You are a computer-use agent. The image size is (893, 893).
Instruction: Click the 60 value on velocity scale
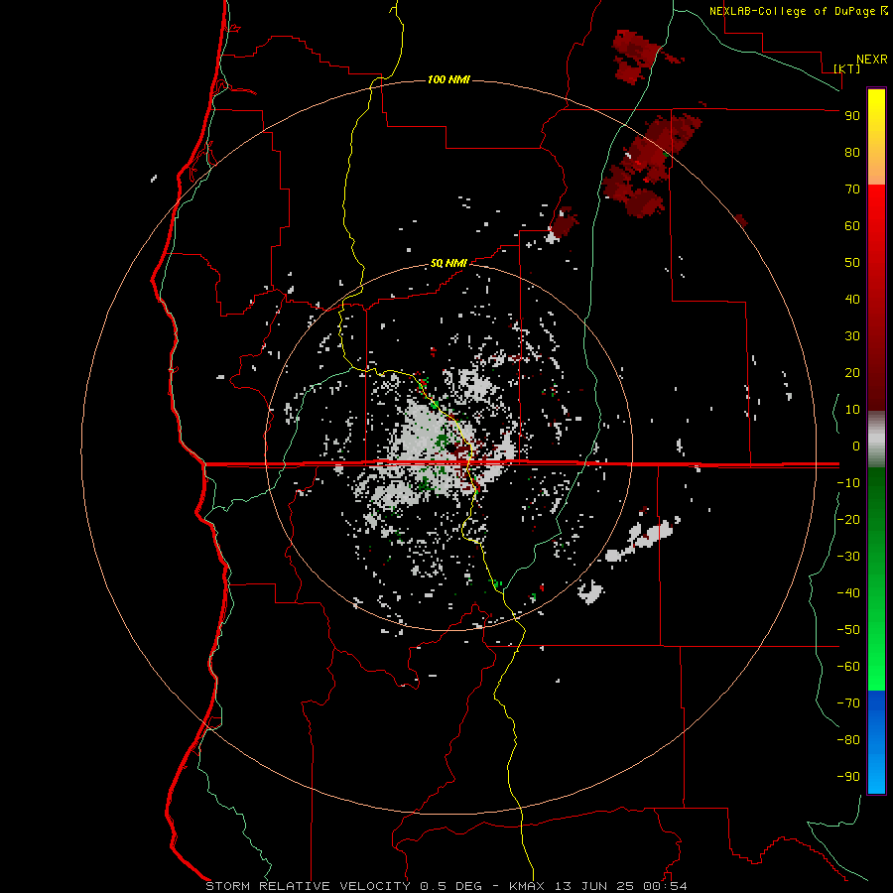tap(852, 225)
